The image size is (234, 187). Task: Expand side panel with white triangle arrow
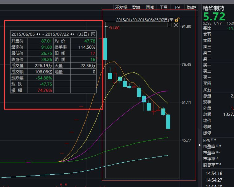[200, 145]
